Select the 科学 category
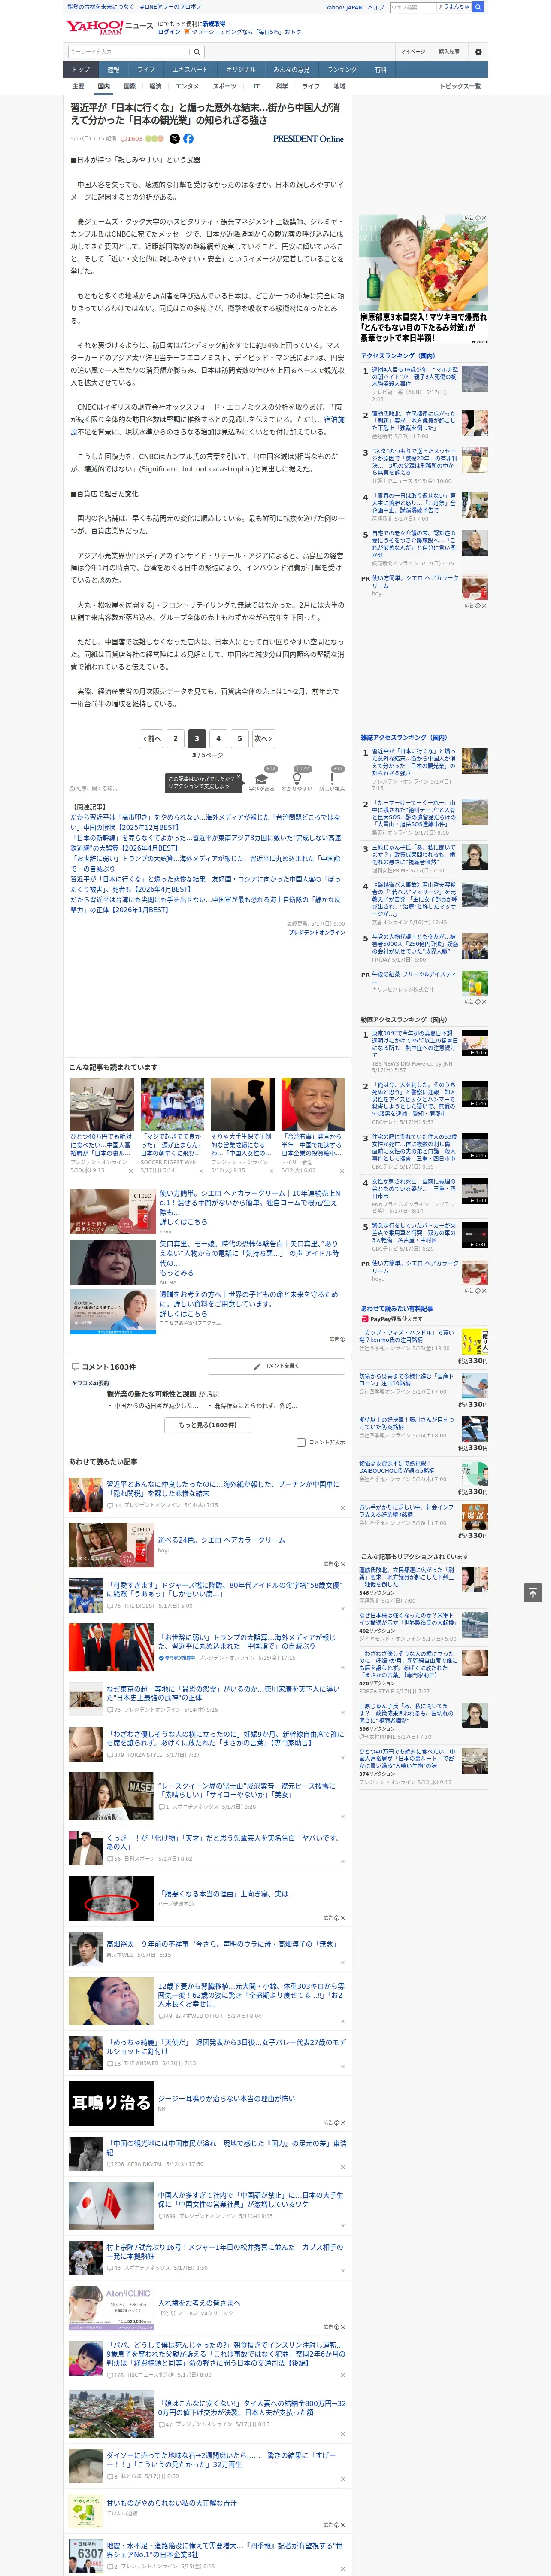The width and height of the screenshot is (551, 2576). pos(282,86)
